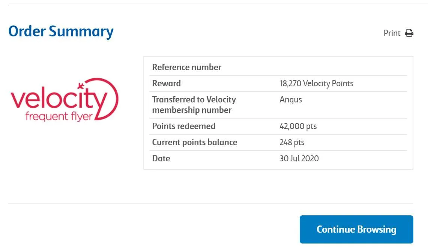Click the Print text link
Viewport: 428px width, 251px height.
[x=392, y=33]
